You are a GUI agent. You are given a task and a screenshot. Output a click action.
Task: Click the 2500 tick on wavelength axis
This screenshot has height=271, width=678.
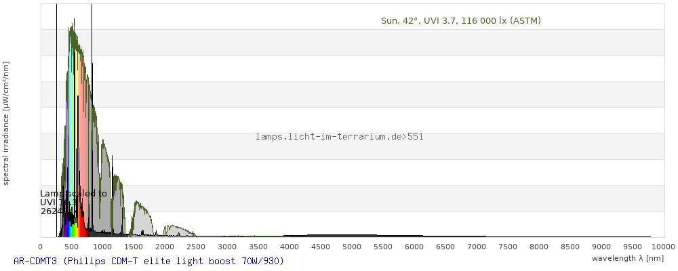(x=196, y=247)
